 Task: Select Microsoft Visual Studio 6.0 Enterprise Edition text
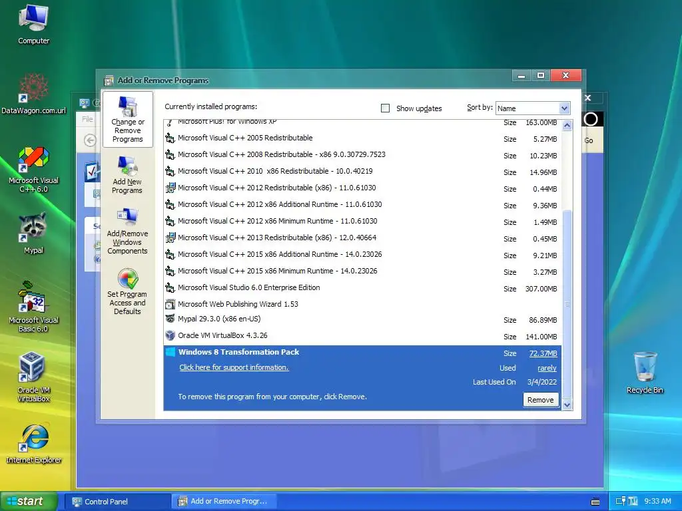[x=249, y=287]
